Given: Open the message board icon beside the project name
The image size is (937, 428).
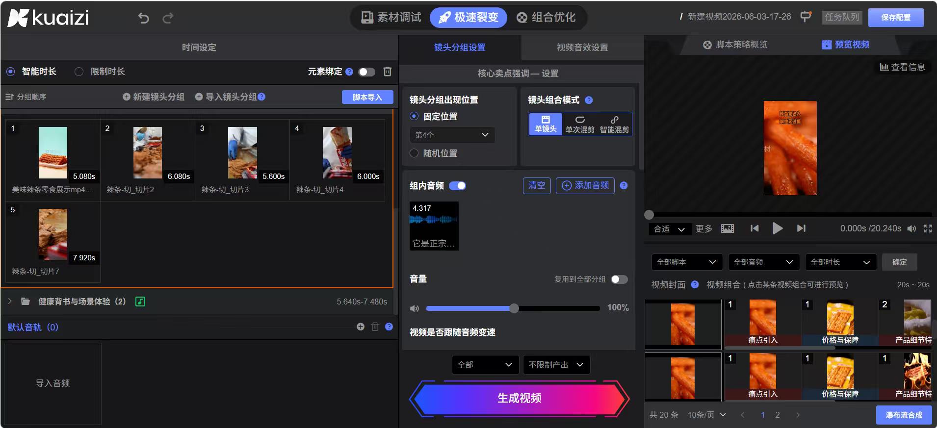Looking at the screenshot, I should coord(806,17).
